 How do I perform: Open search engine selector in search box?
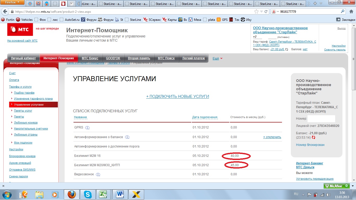[x=275, y=12]
